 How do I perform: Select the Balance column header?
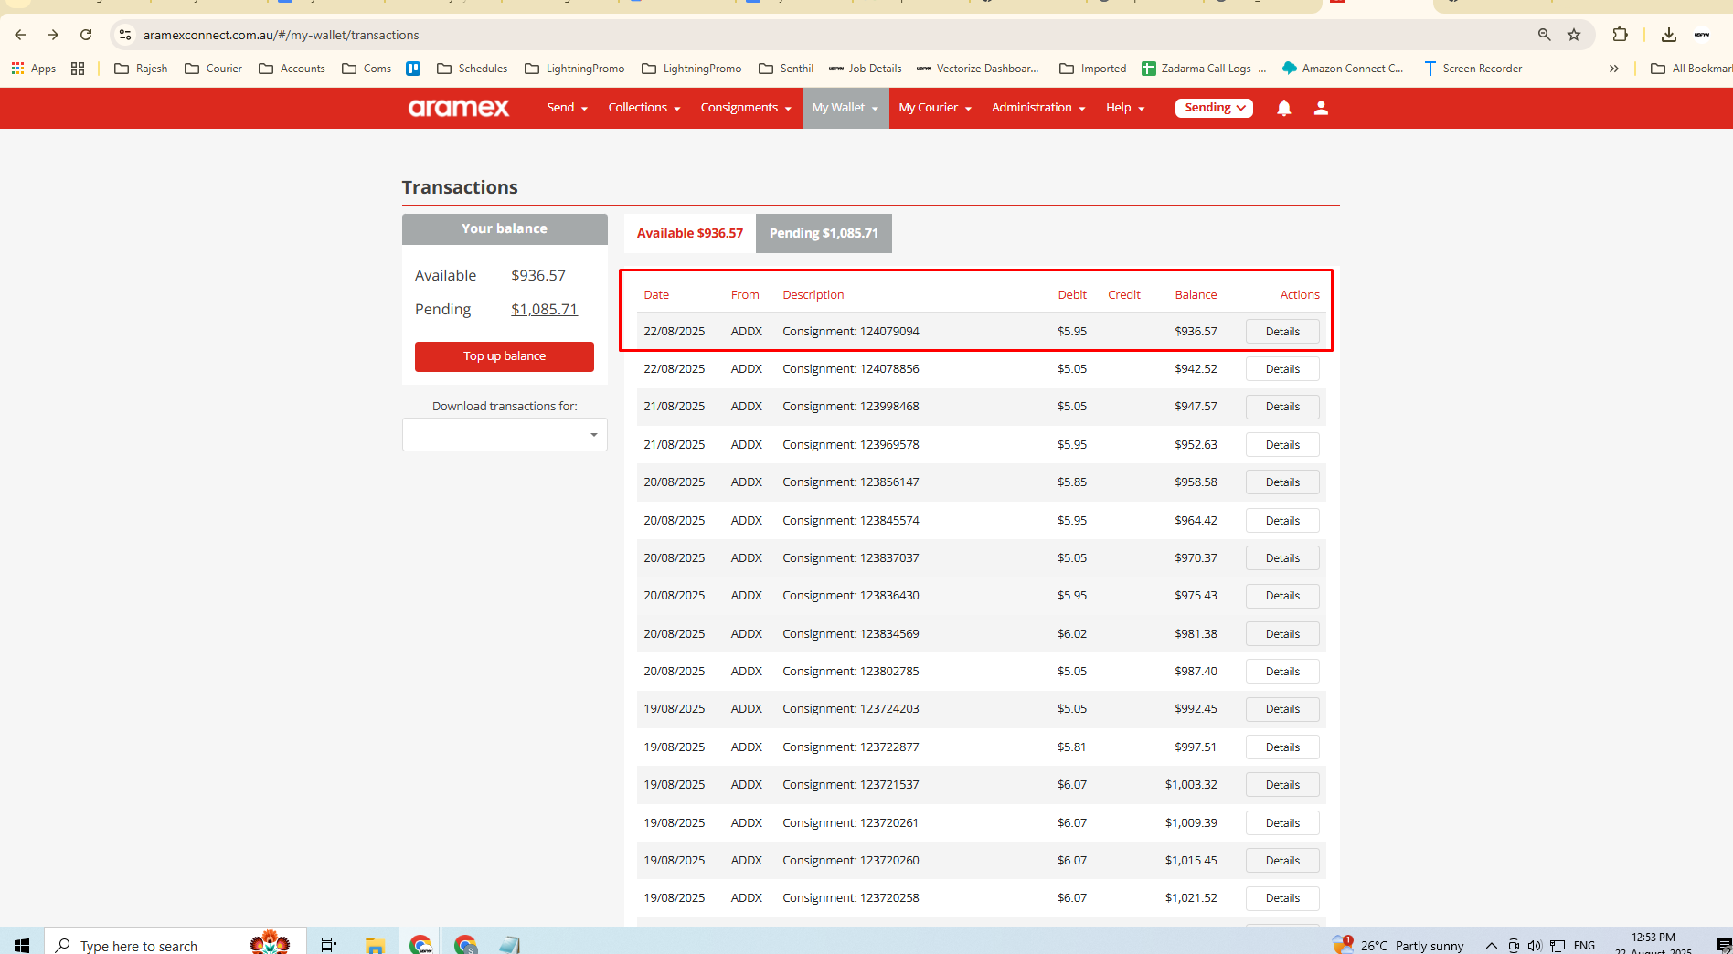[x=1196, y=294]
